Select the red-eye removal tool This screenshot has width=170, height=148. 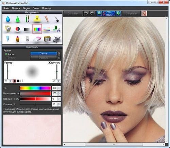pos(18,29)
